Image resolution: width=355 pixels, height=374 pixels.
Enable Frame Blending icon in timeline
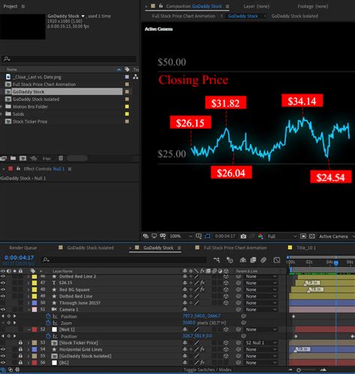(253, 260)
